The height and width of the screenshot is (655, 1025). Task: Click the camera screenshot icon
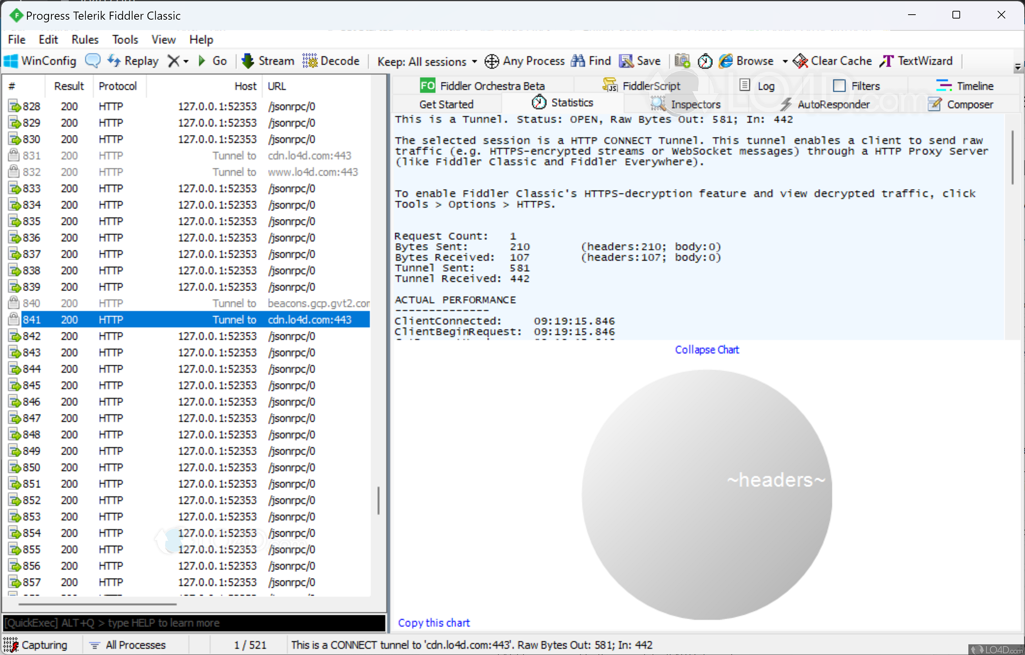pos(682,61)
